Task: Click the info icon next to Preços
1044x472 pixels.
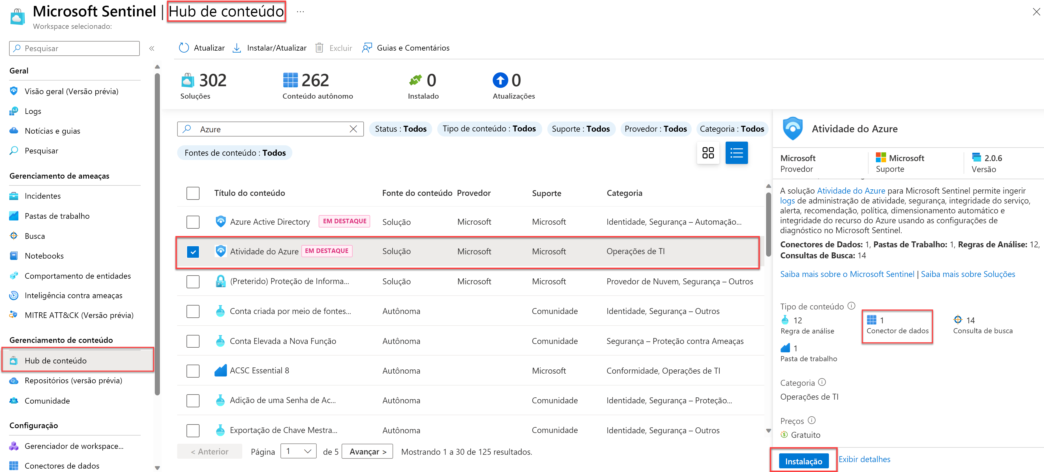Action: [811, 420]
